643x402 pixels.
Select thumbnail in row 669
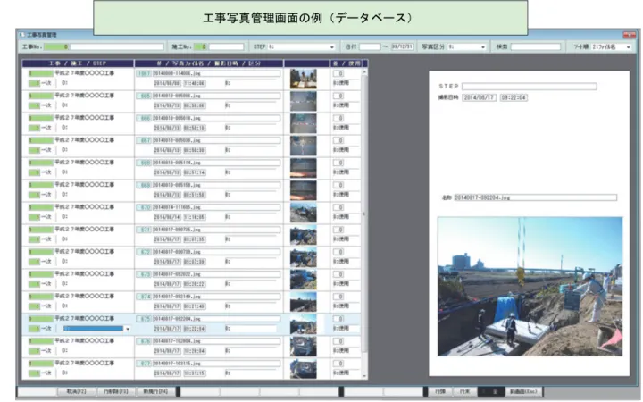click(303, 190)
